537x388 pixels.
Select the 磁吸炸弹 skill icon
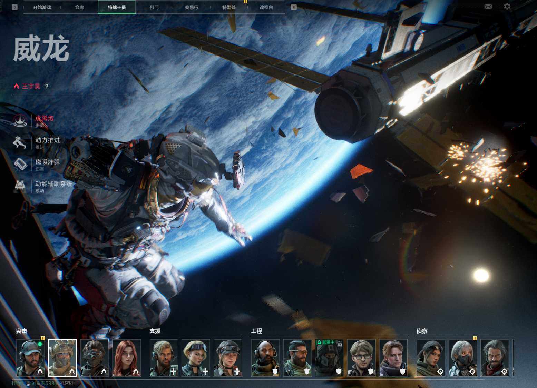click(20, 164)
